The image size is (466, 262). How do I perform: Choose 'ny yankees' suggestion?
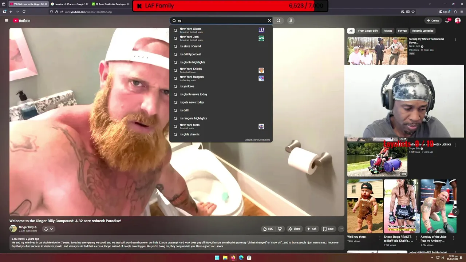click(221, 86)
